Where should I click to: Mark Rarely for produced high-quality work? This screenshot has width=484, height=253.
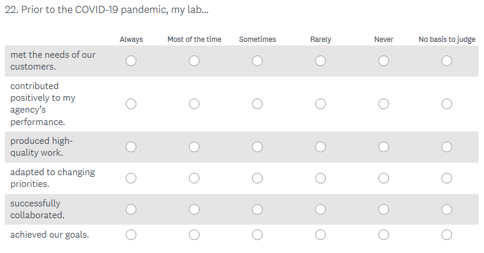321,147
